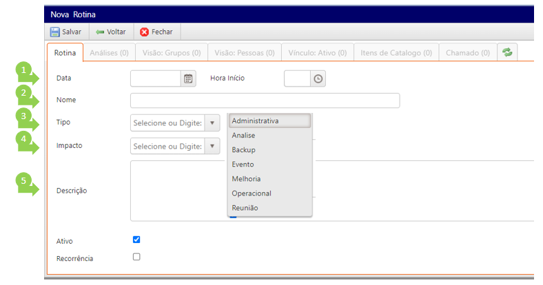
Task: Click the Nome text input field
Action: pyautogui.click(x=265, y=101)
